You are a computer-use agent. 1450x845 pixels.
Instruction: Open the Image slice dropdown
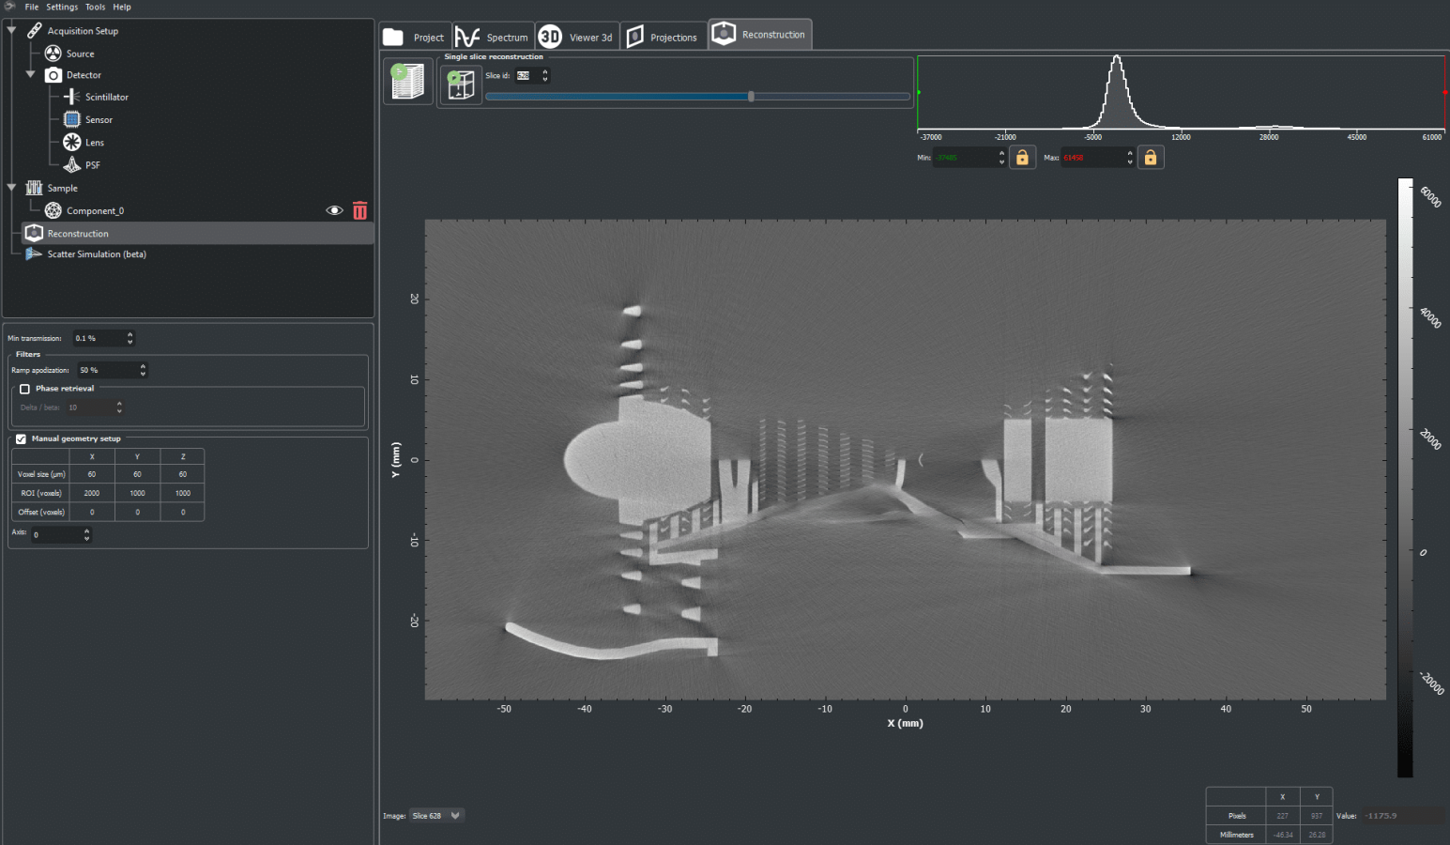tap(436, 816)
